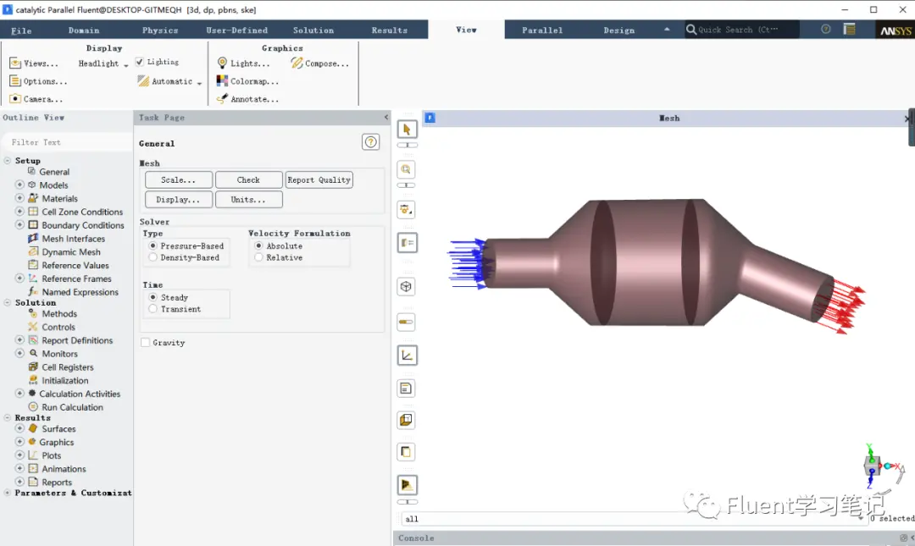This screenshot has height=546, width=915.
Task: Disable the Lighting checkbox
Action: tap(140, 62)
